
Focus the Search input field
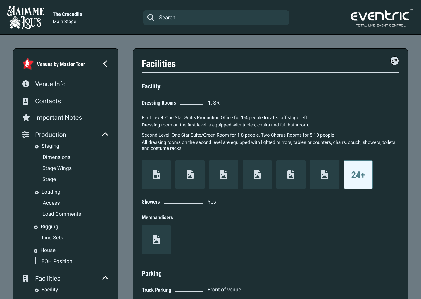[216, 18]
